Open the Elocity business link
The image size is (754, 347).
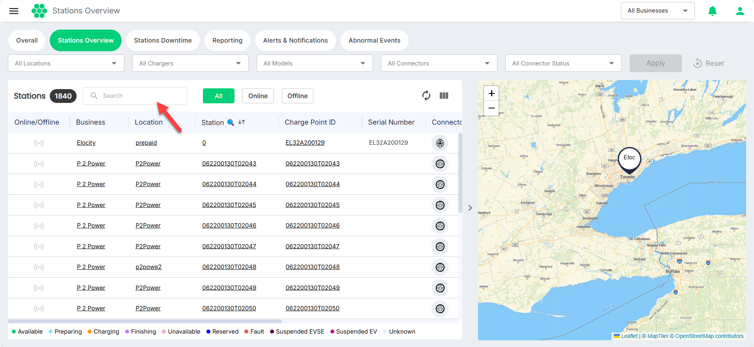(x=86, y=143)
